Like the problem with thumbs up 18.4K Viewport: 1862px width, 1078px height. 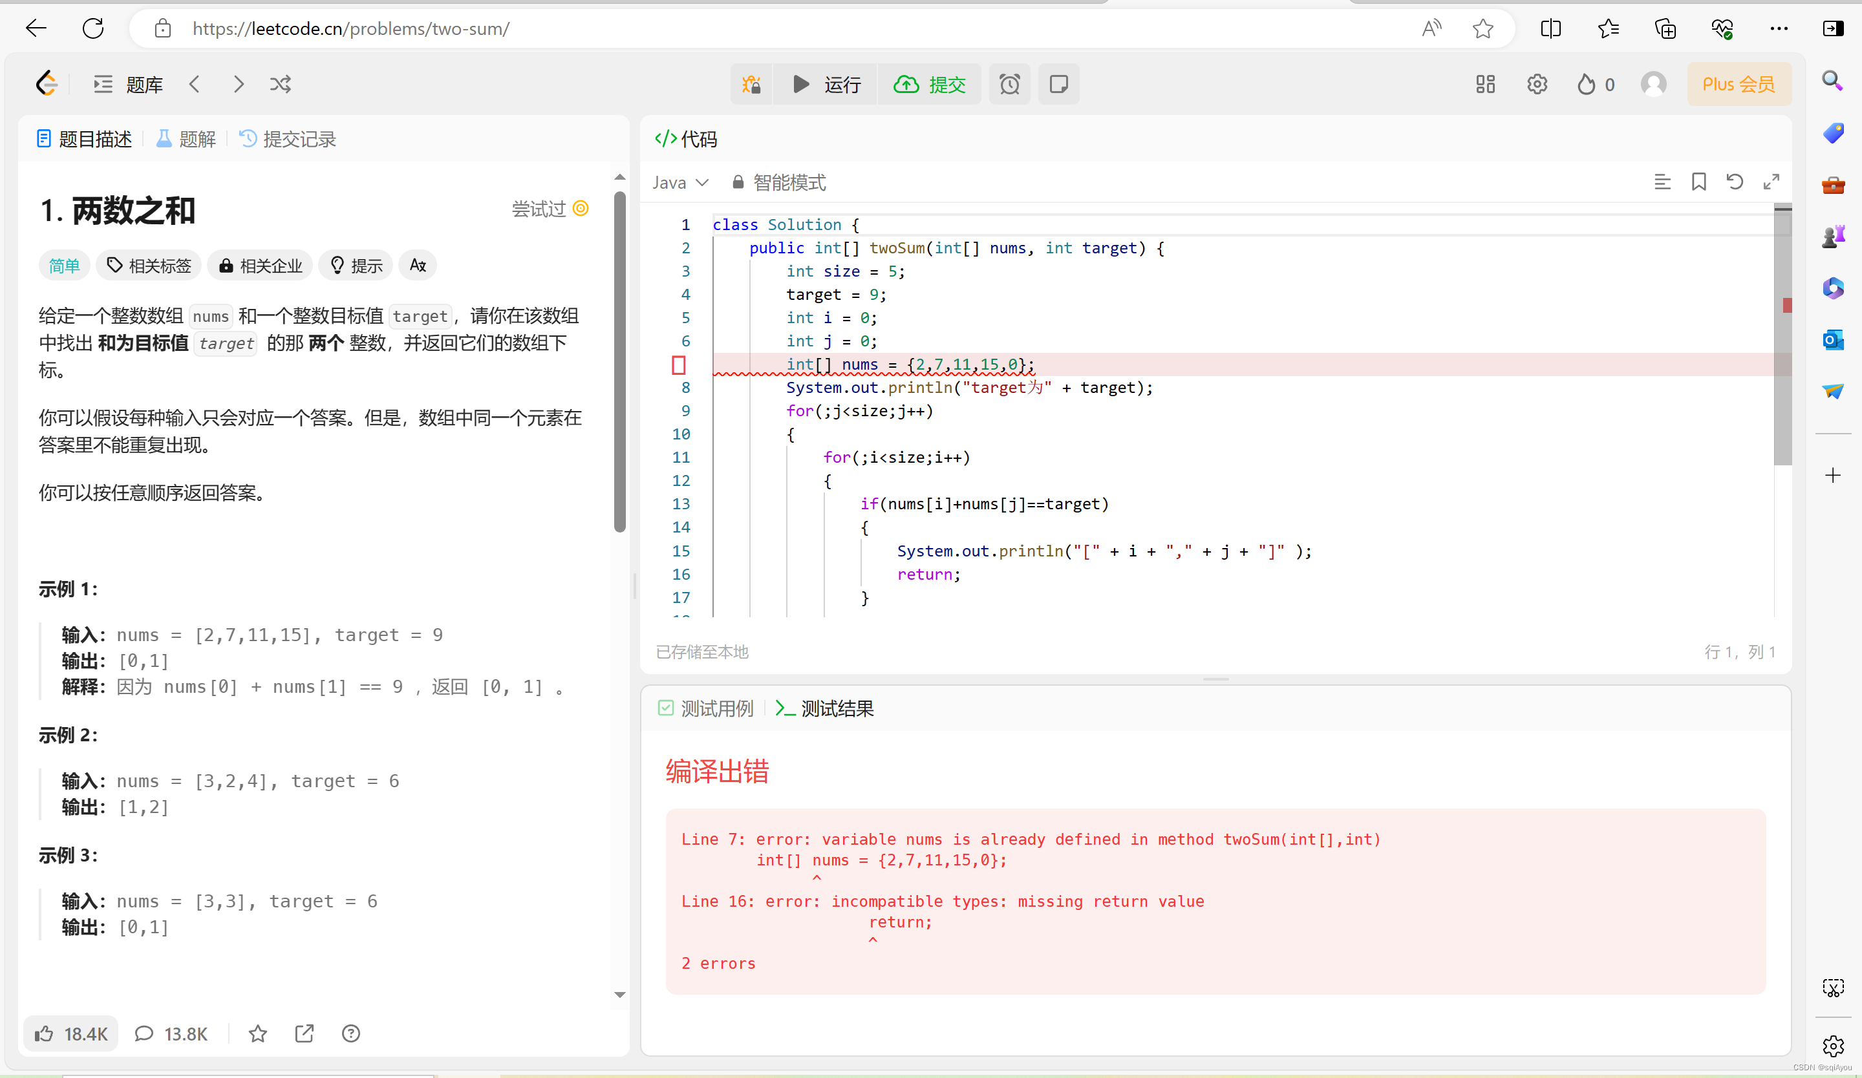tap(71, 1033)
